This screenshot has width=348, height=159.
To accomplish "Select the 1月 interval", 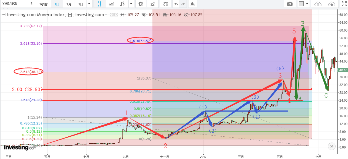I will (x=69, y=4).
